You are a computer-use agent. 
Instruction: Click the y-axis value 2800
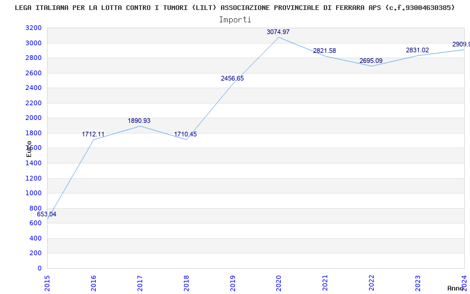33,58
